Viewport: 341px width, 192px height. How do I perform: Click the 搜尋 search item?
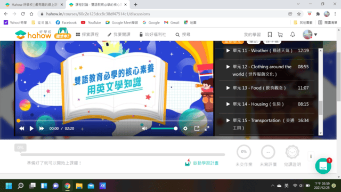[183, 35]
